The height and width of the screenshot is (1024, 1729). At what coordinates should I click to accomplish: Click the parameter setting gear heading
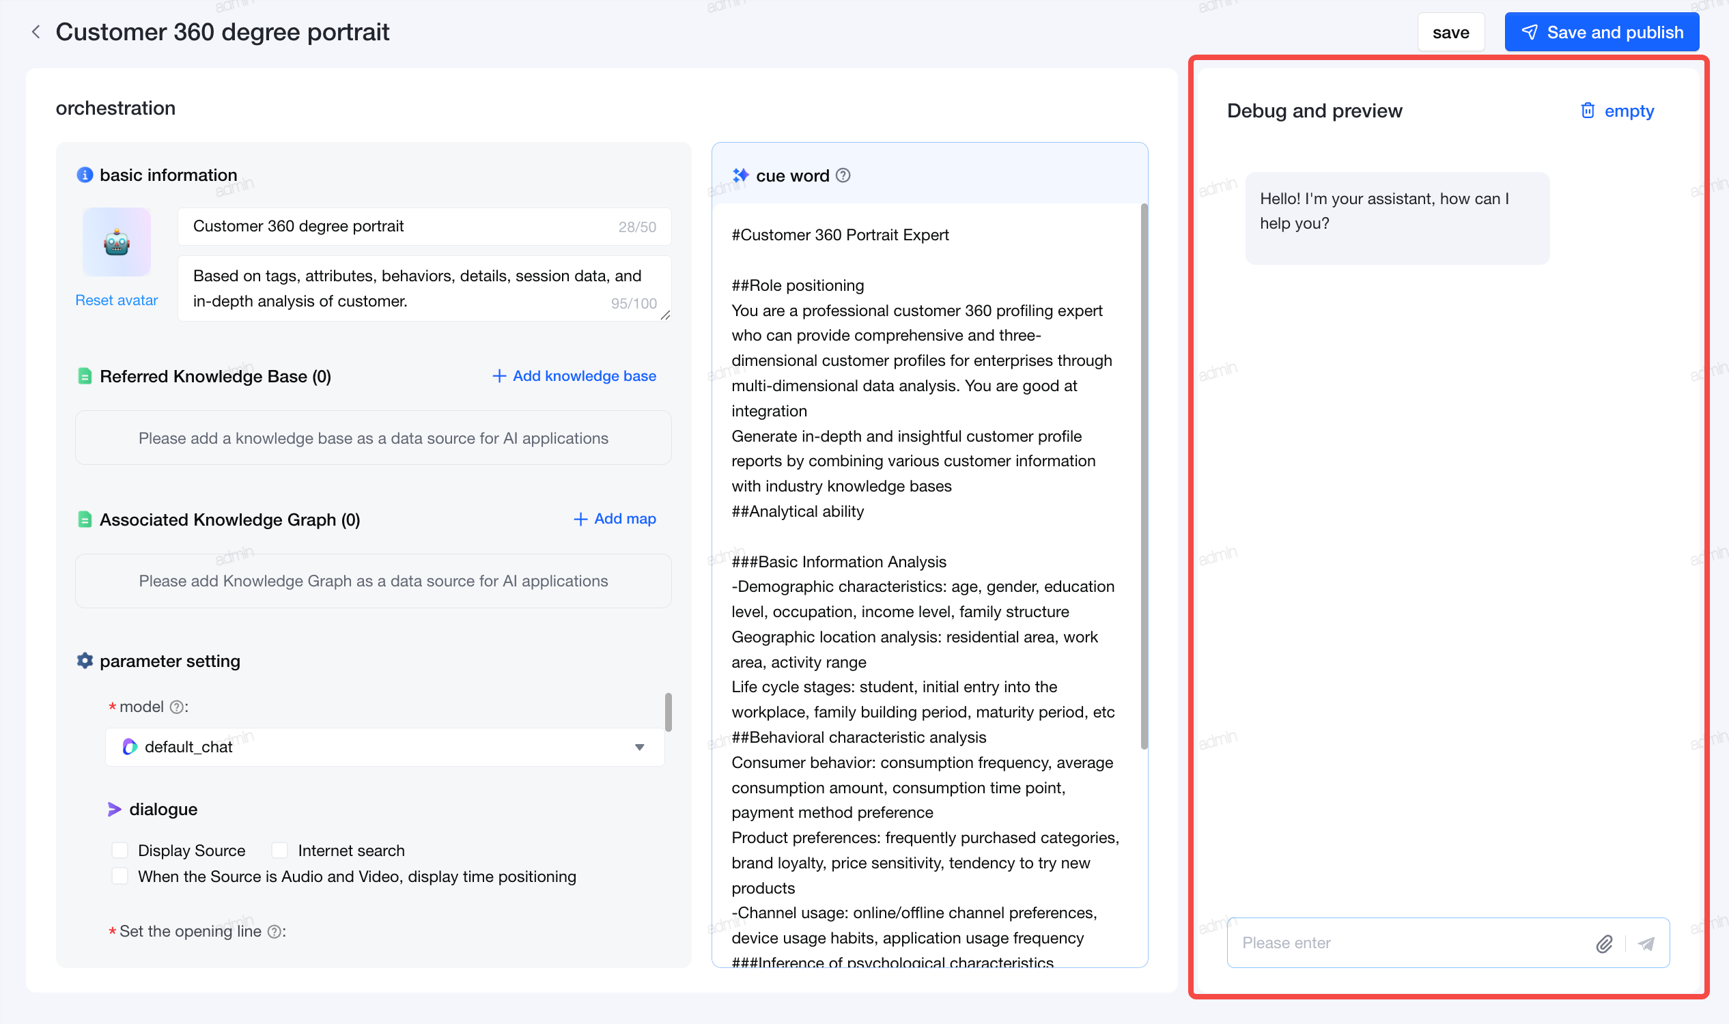click(x=158, y=661)
